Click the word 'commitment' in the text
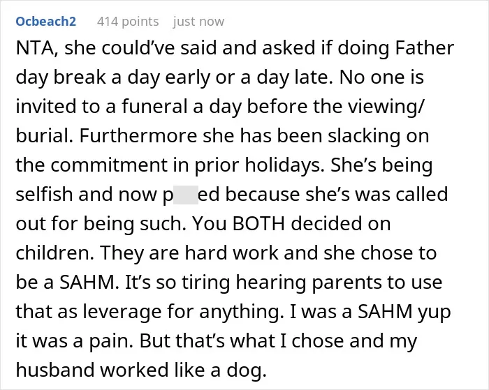The width and height of the screenshot is (489, 390). point(108,165)
